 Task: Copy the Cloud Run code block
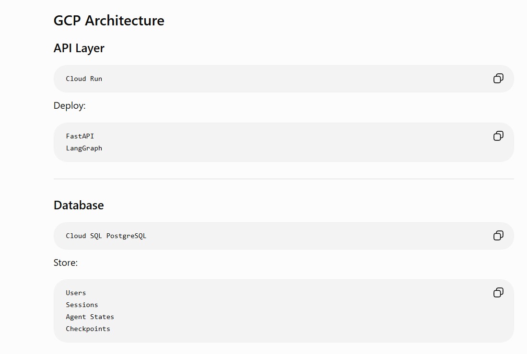[498, 79]
